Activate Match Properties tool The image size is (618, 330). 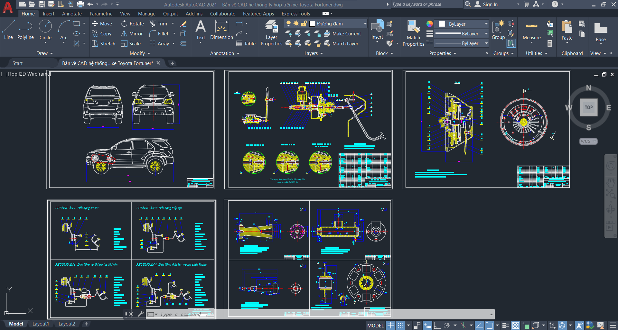413,33
